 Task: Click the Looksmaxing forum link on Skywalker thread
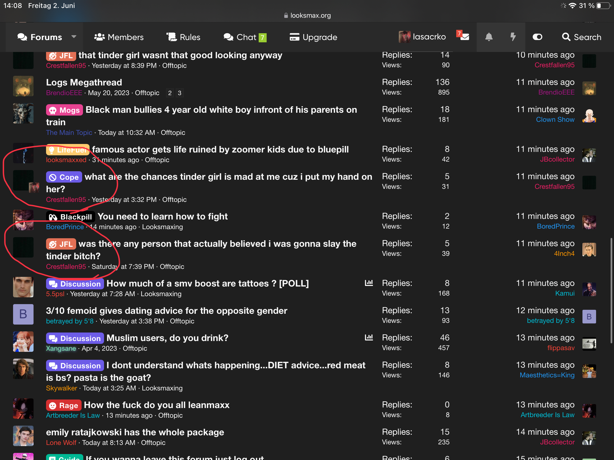(162, 388)
